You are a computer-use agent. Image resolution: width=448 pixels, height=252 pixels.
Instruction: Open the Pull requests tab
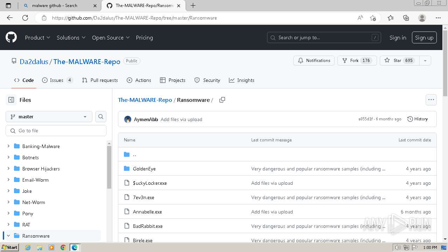100,80
